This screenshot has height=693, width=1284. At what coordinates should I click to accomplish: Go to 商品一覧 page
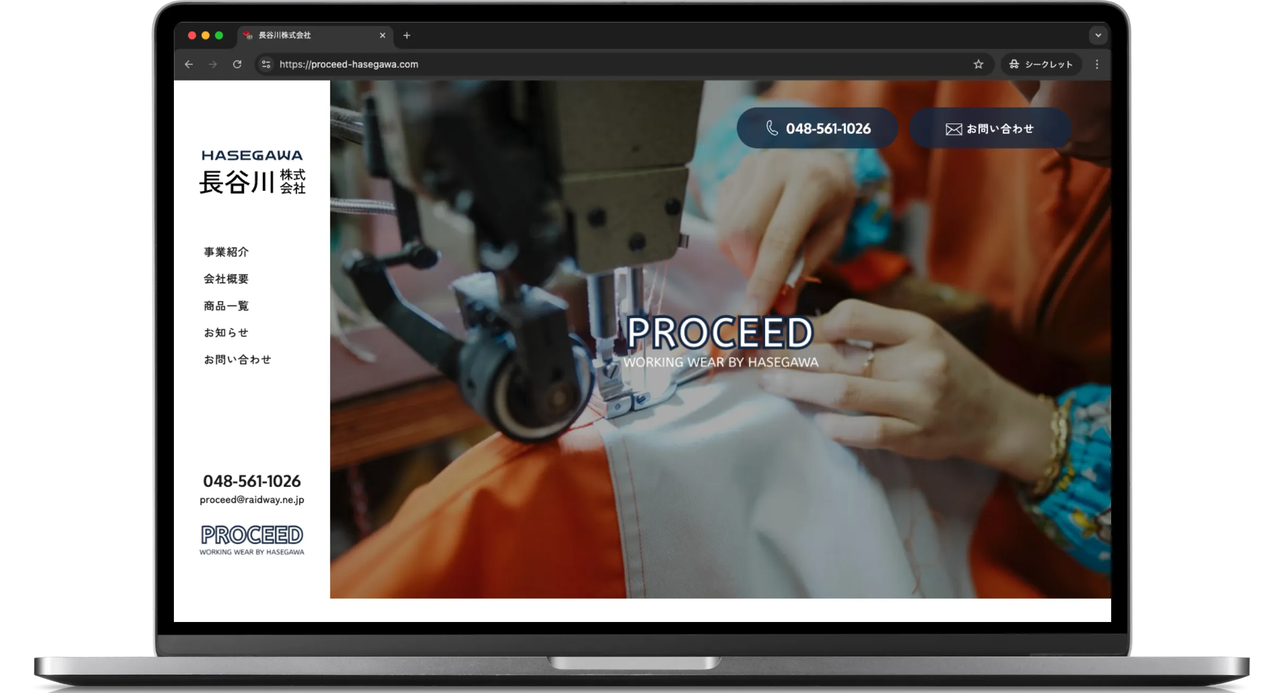(226, 306)
